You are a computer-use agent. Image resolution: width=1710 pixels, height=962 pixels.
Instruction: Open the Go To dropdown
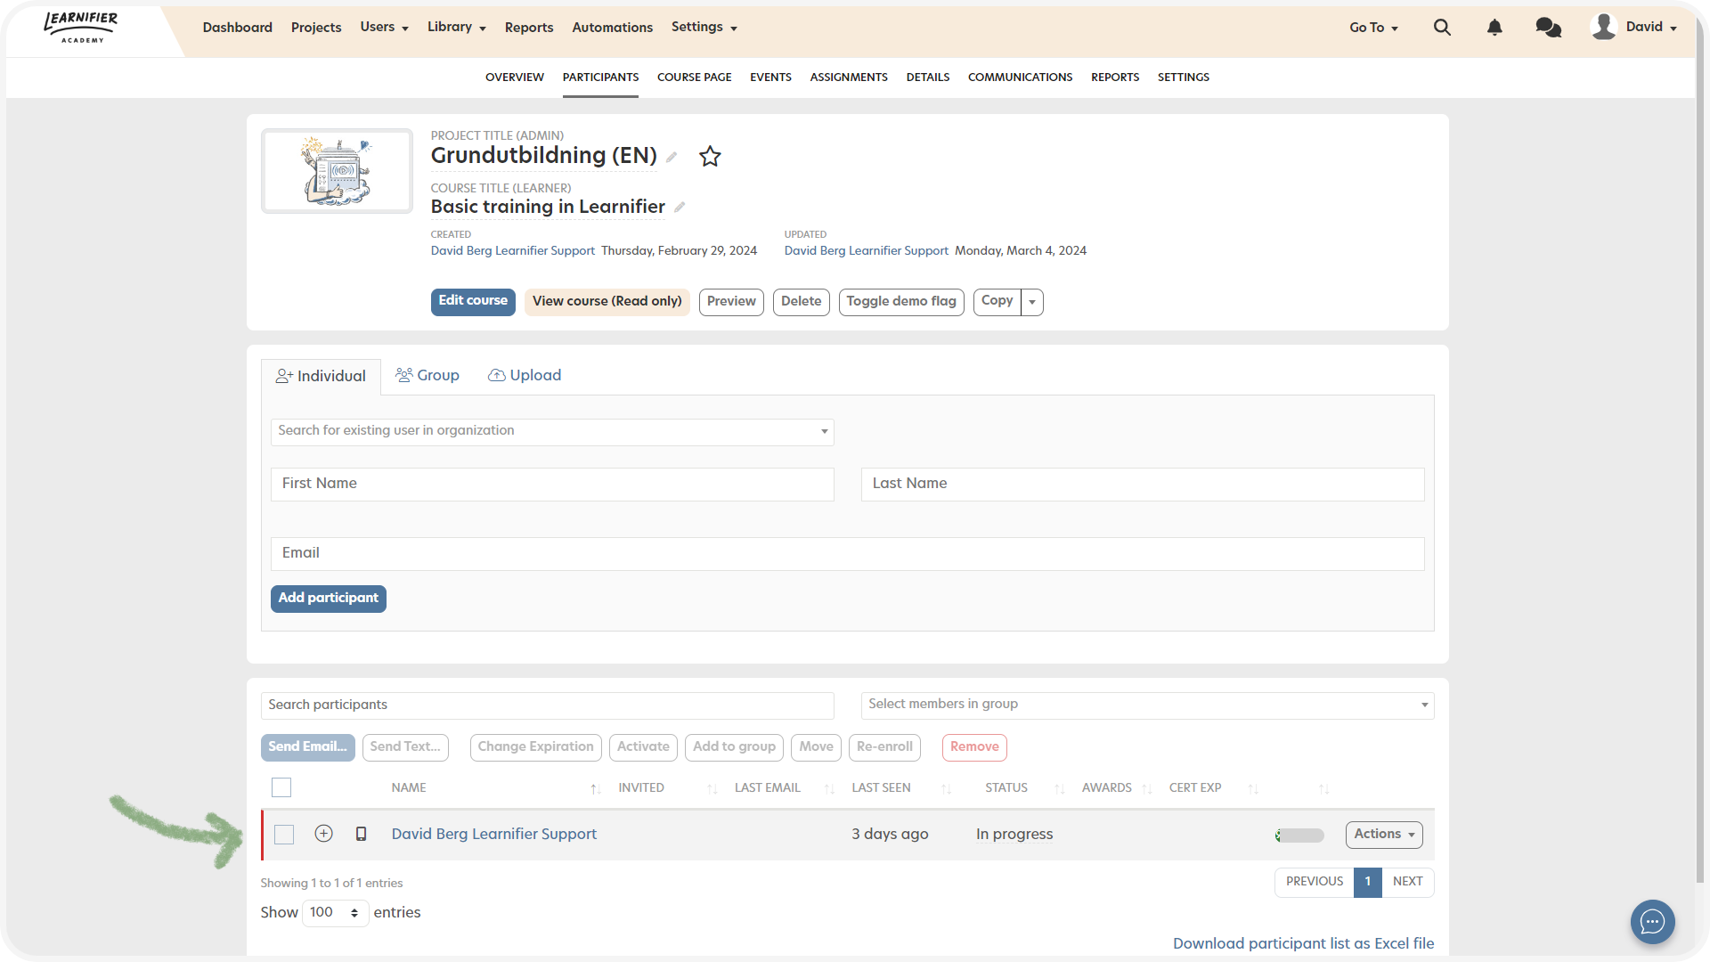pos(1373,28)
